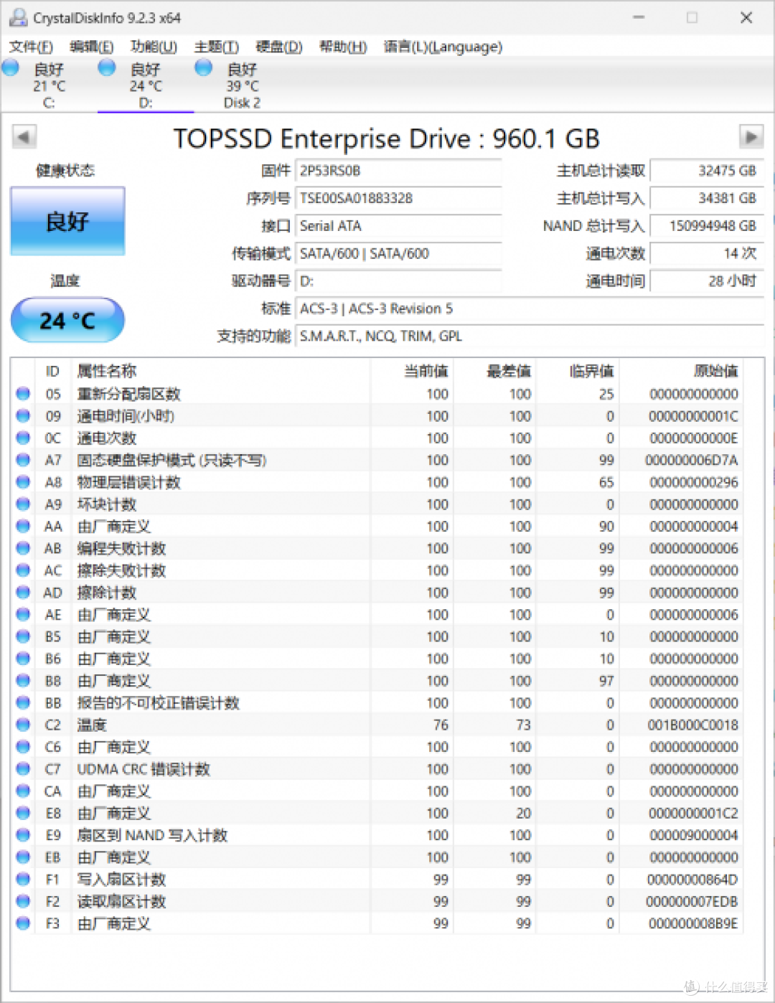Open the 功能(U) menu
Screen dimensions: 775x1003
click(x=152, y=47)
